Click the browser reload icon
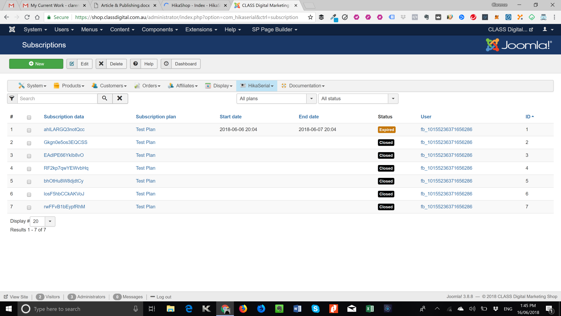Screen dimensions: 561x316 coord(27,17)
